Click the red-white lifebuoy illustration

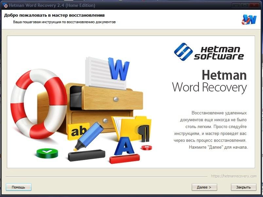tap(39, 104)
